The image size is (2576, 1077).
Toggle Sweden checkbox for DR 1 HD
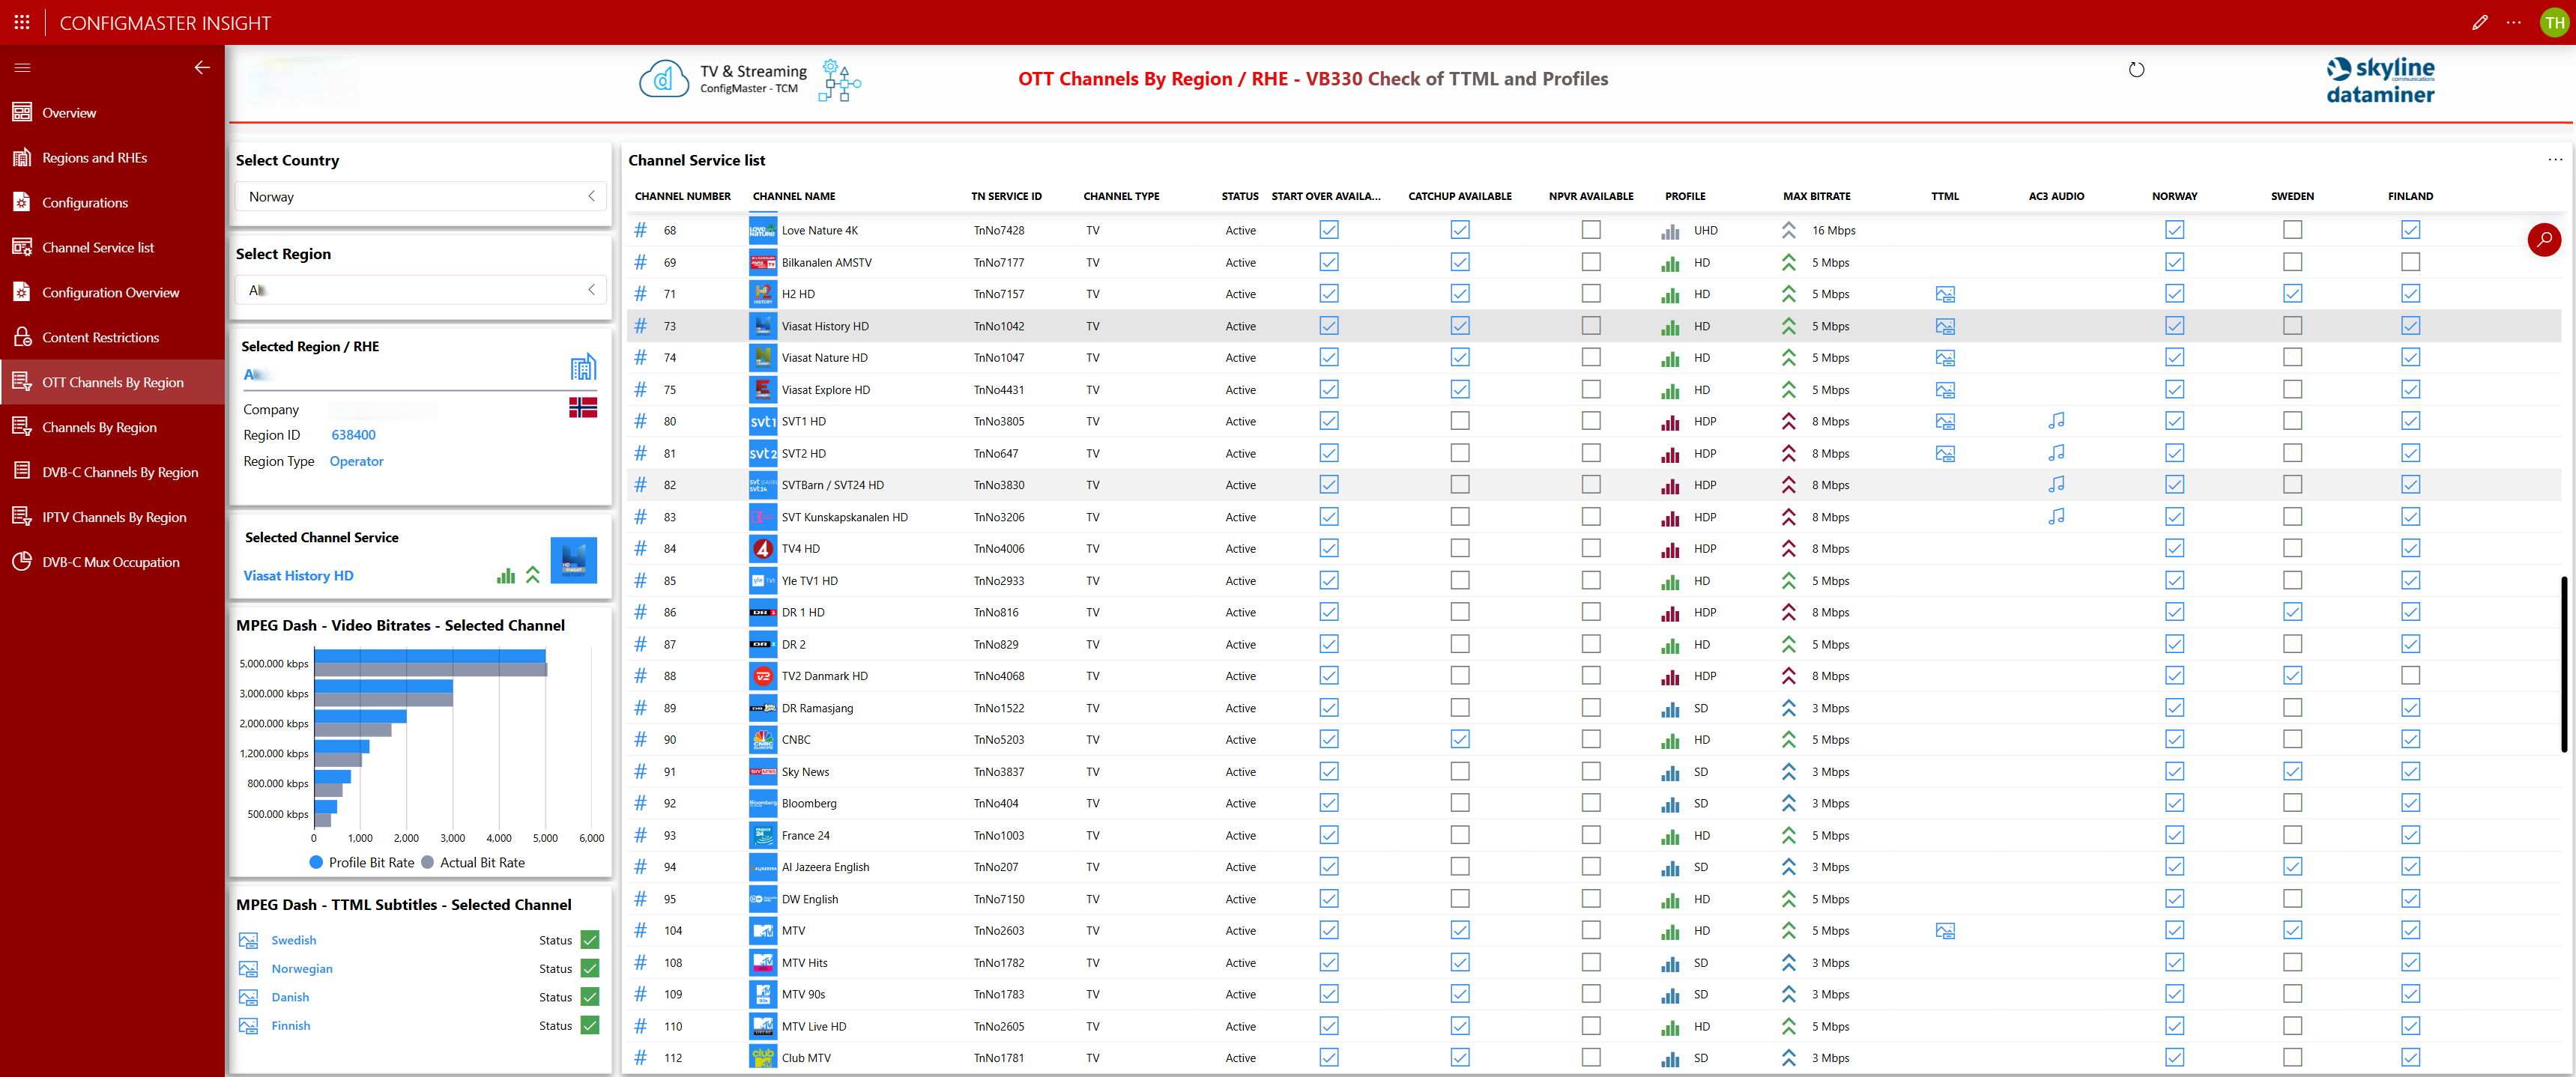2292,612
